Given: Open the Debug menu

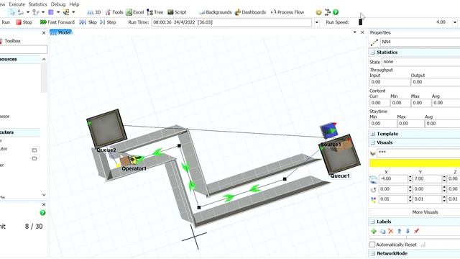Looking at the screenshot, I should [58, 4].
